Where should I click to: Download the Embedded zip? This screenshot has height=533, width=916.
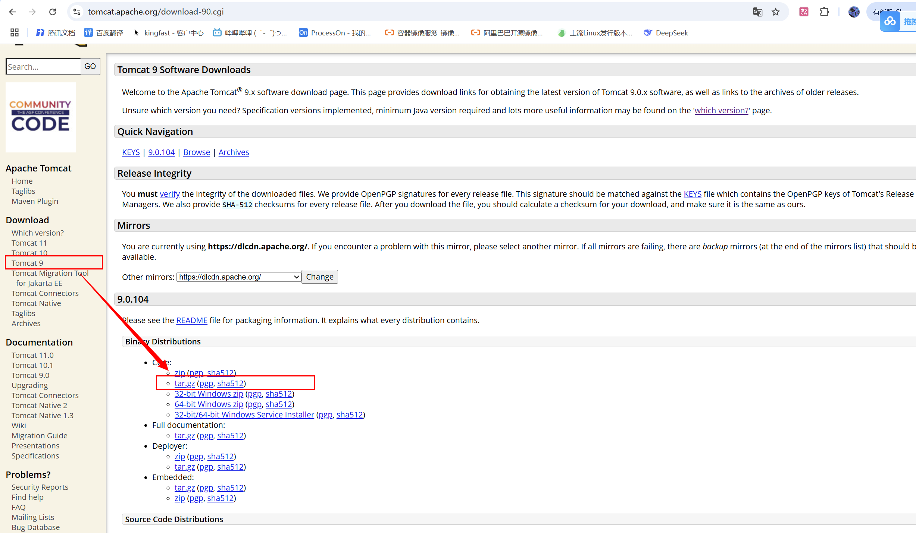[x=180, y=498]
